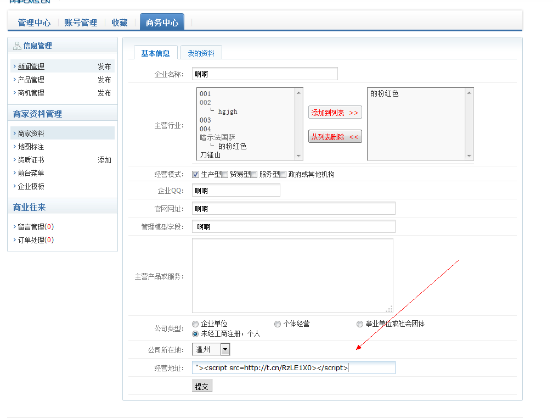
Task: Select 001 in industry list
Action: click(x=205, y=94)
